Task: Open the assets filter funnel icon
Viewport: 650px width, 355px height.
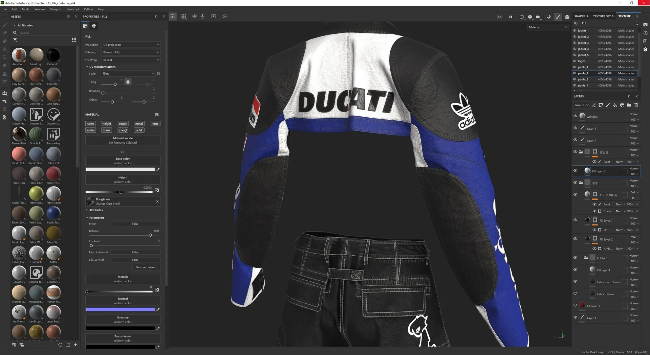Action: pos(15,40)
